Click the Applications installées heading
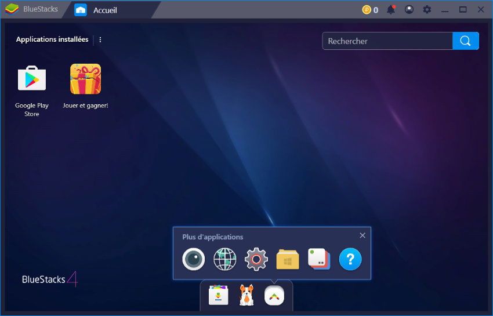The image size is (493, 316). tap(52, 39)
